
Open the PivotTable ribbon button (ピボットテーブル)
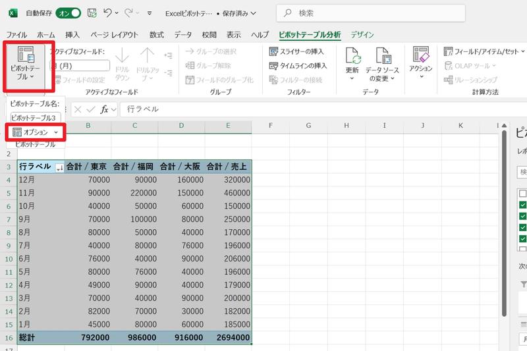25,64
